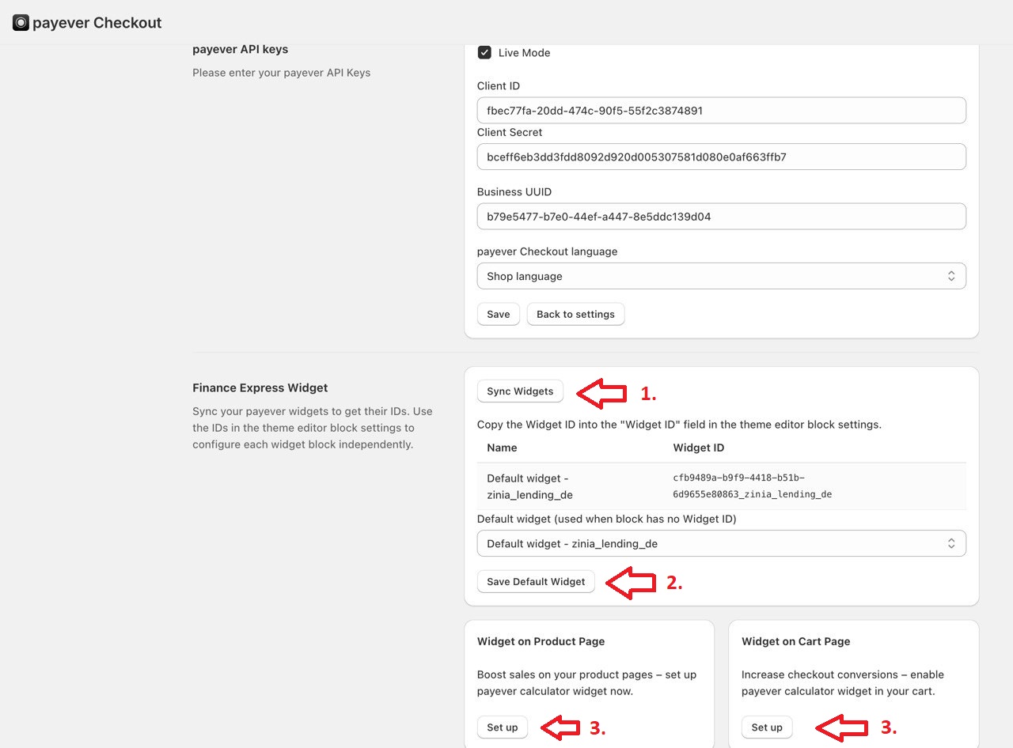Image resolution: width=1013 pixels, height=748 pixels.
Task: Click the 'Sync your payever widgets' description
Action: (x=313, y=428)
